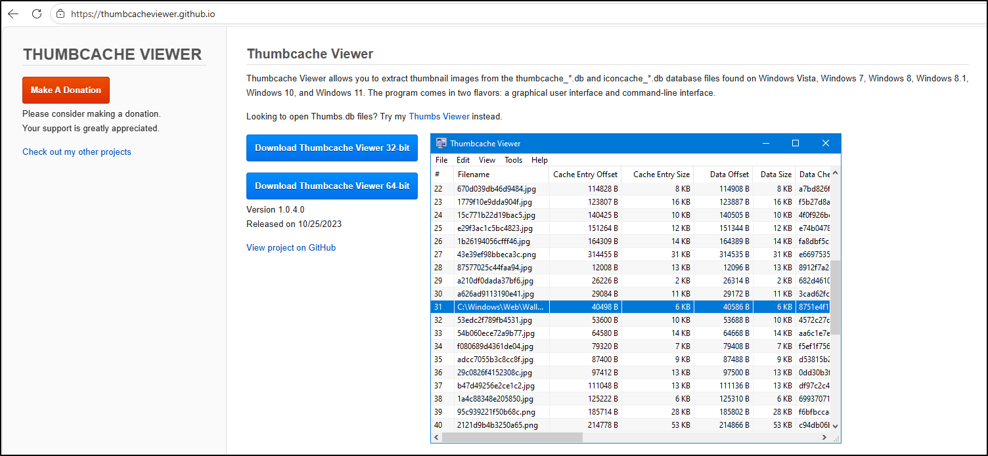Click the vertical scrollbar thumb
The height and width of the screenshot is (456, 988).
pyautogui.click(x=836, y=297)
